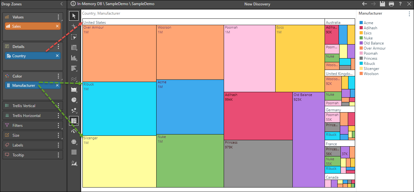Open the Filters drop zone menu
Screen dimensions: 414x192
58,125
